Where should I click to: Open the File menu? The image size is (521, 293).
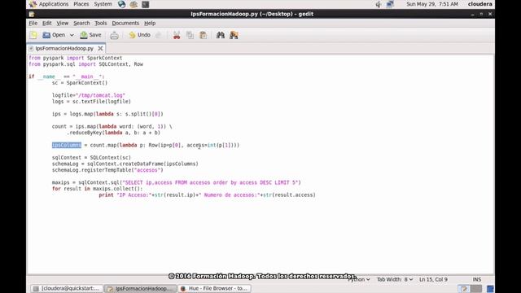tap(33, 23)
